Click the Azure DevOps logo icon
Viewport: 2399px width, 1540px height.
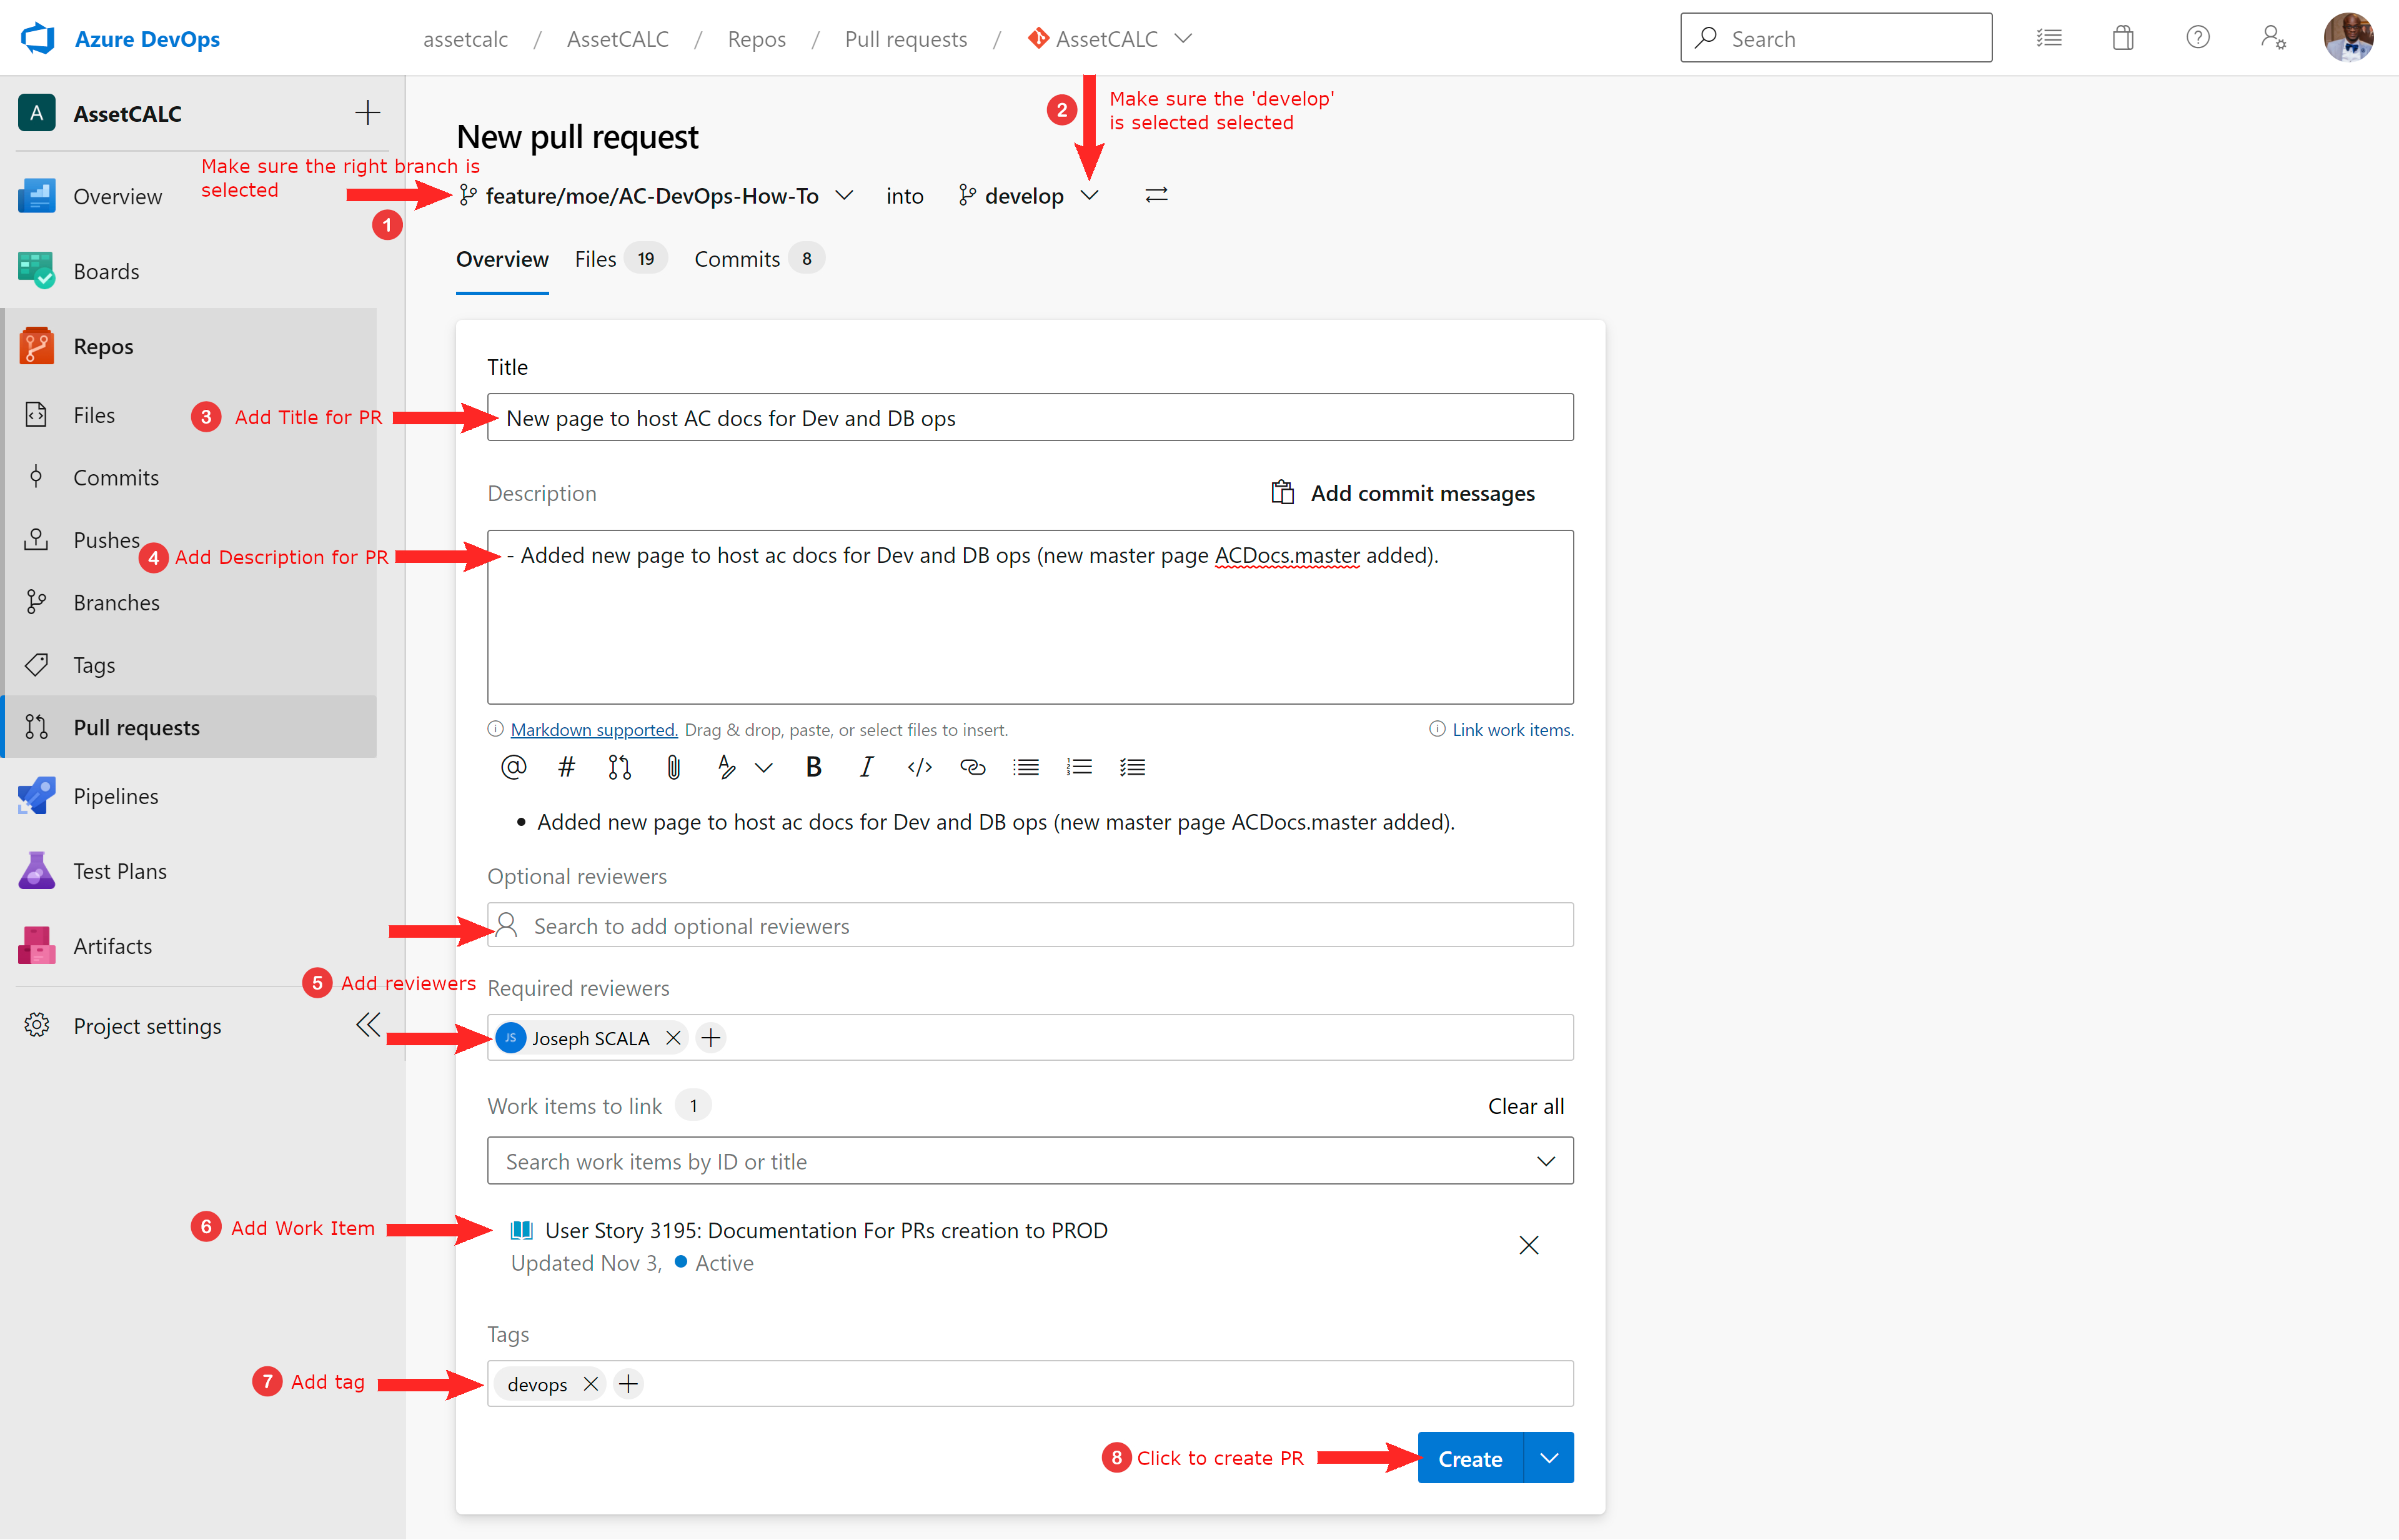coord(38,38)
